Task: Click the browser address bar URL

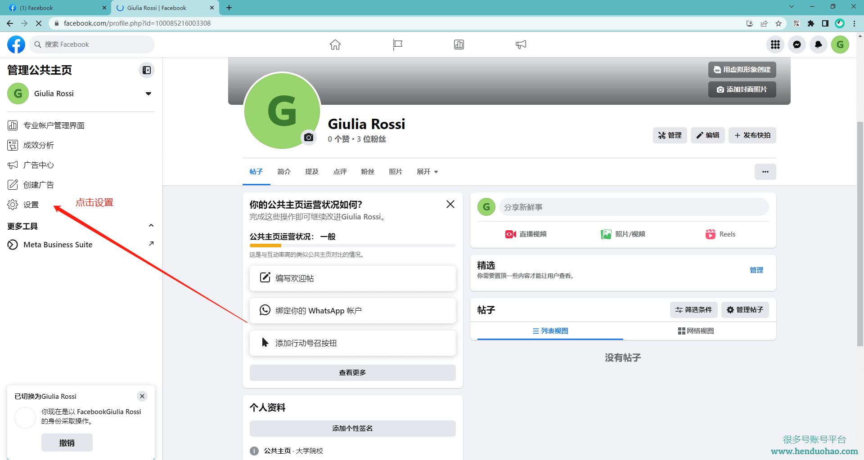Action: (137, 23)
